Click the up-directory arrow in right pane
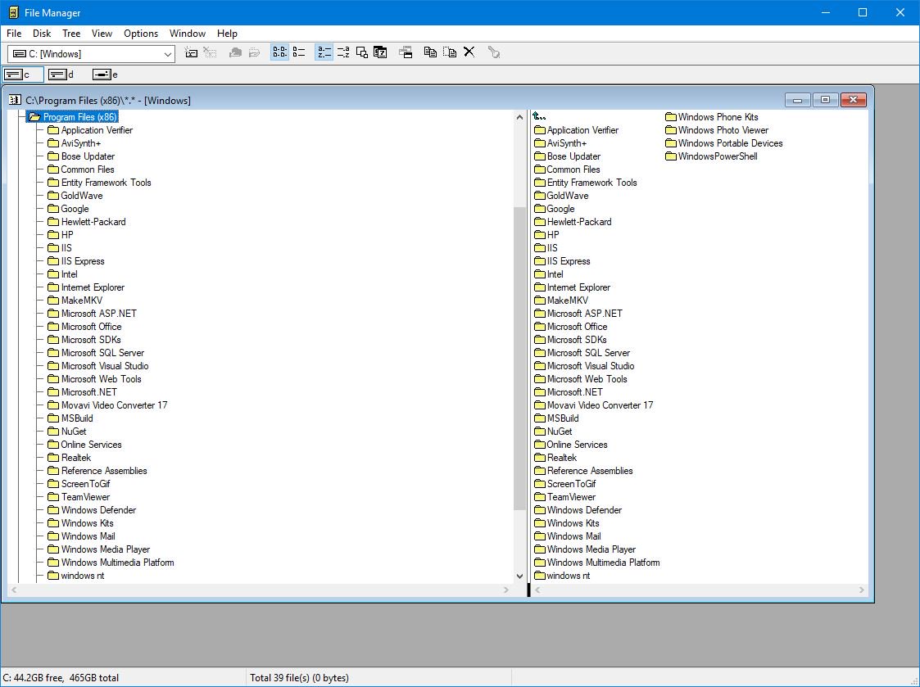The height and width of the screenshot is (687, 920). click(x=539, y=117)
